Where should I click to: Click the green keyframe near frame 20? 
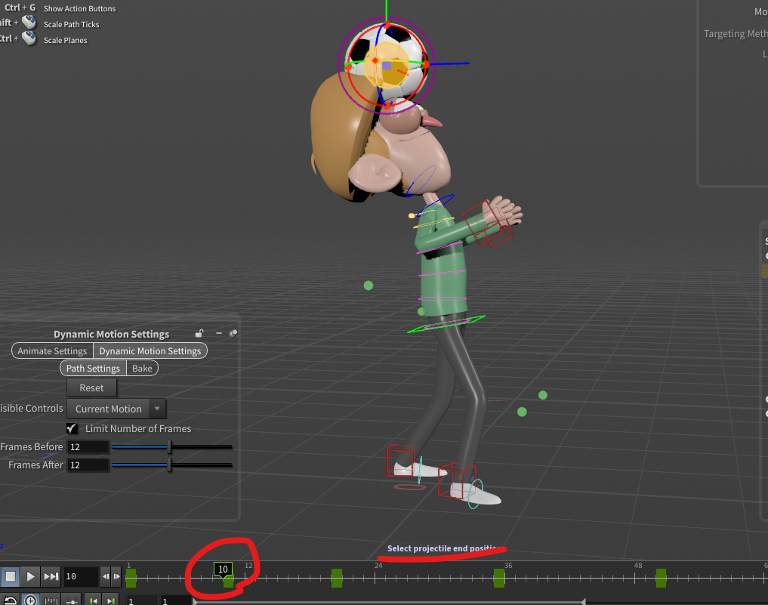(x=337, y=578)
